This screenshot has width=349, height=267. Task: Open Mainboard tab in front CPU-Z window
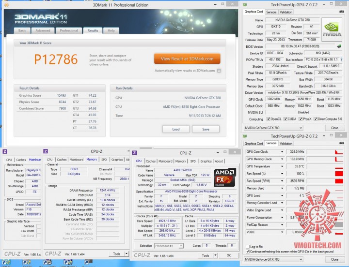coord(165,161)
